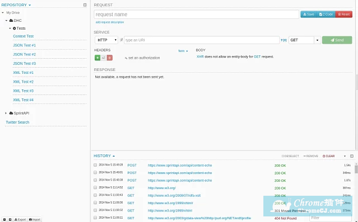Toggle the HISTORY panel header
The width and height of the screenshot is (358, 222).
104,156
